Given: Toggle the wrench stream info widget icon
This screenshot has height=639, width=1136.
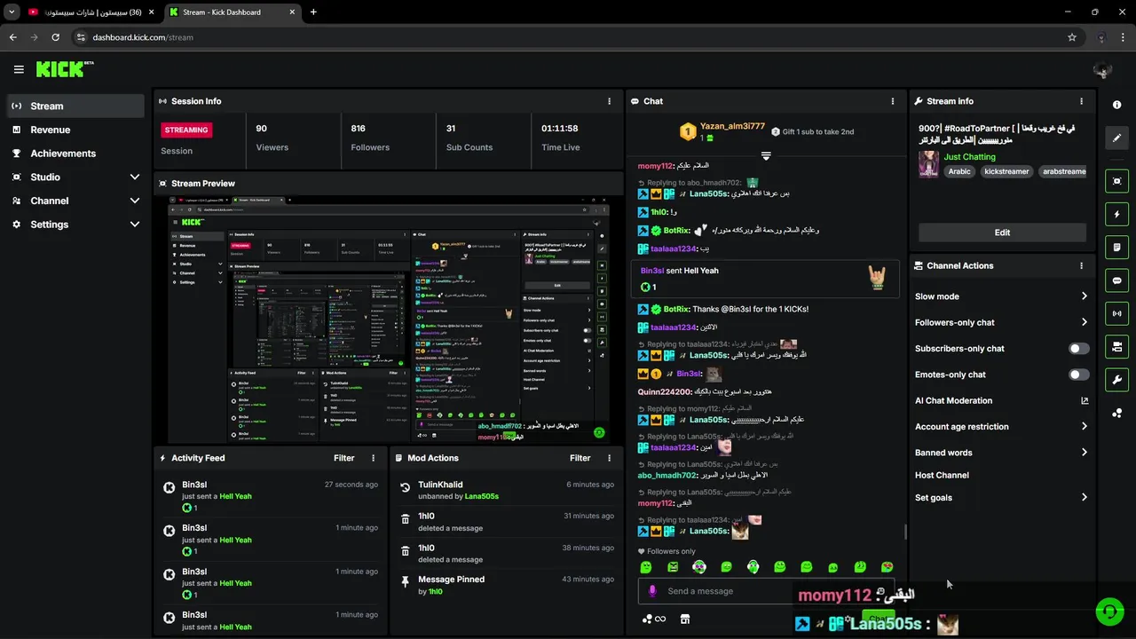Looking at the screenshot, I should 1116,380.
